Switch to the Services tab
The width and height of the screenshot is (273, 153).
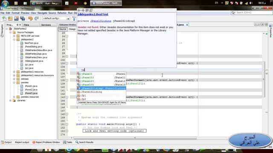point(46,25)
